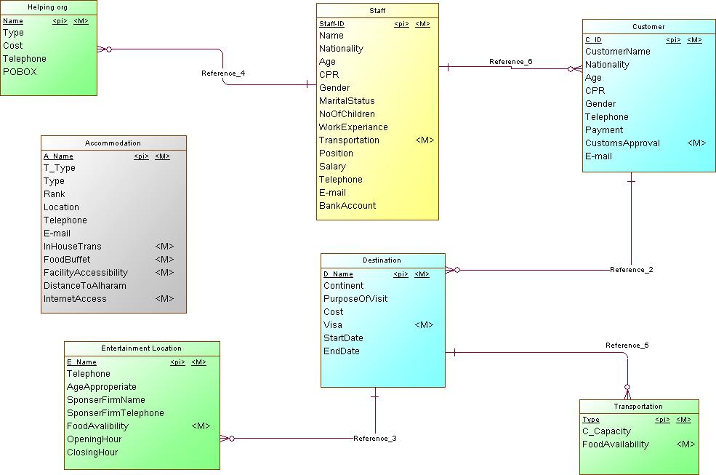Click the DistanceToAlharam attribute in Accommodation
This screenshot has width=716, height=475.
tap(84, 286)
